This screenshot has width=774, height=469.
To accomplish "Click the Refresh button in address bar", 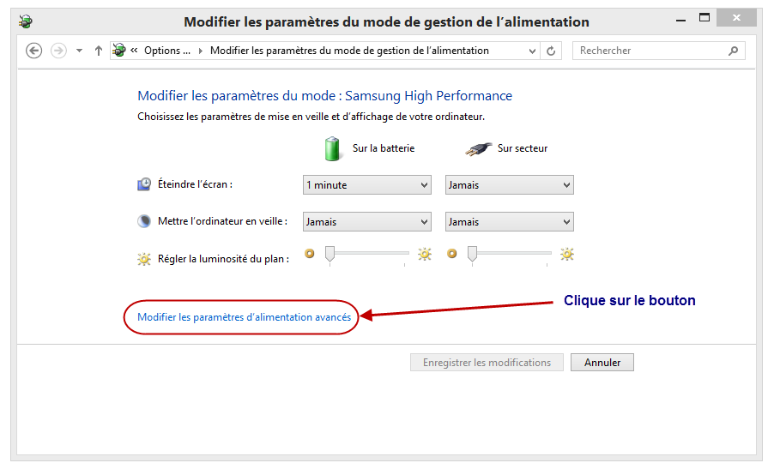I will tap(551, 51).
